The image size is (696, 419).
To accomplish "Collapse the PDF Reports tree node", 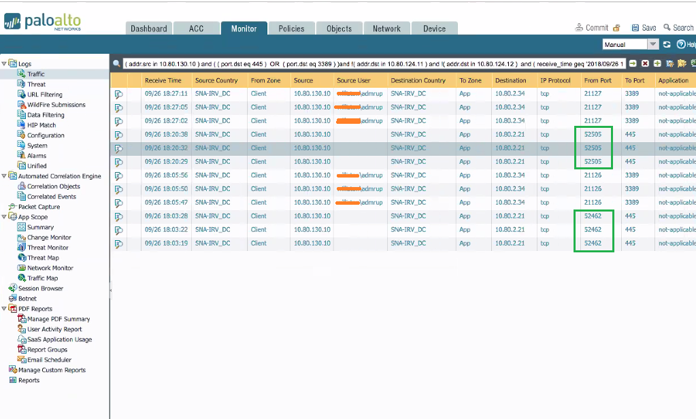I will point(4,309).
